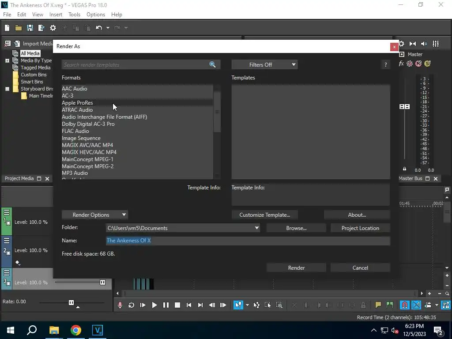Toggle Master Bus downmix output icon

coord(413,44)
